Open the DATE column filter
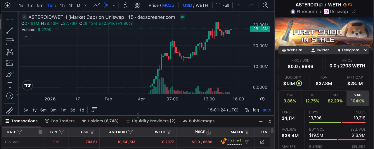The width and height of the screenshot is (374, 149). tap(20, 132)
